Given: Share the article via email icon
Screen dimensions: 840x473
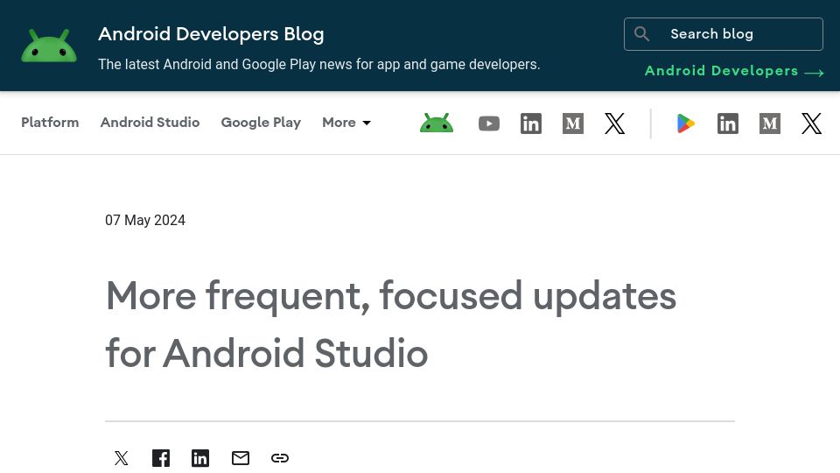Looking at the screenshot, I should (241, 458).
